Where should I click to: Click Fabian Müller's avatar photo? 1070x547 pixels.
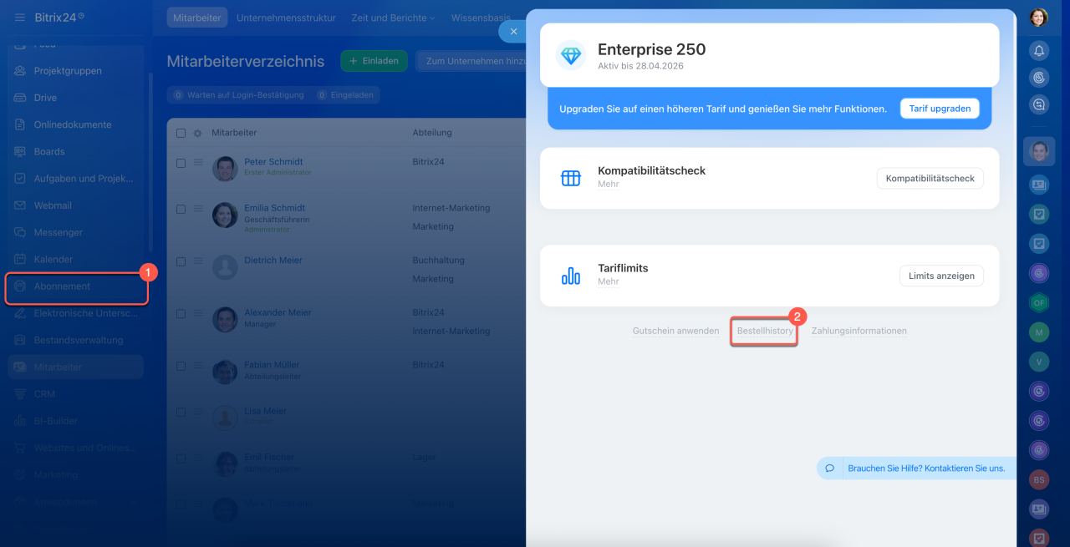[x=225, y=372]
